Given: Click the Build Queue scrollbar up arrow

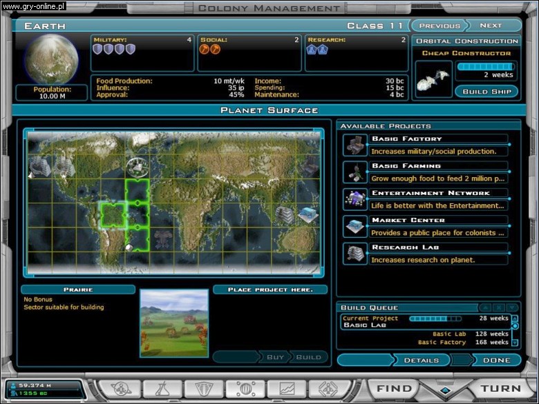Looking at the screenshot, I should click(515, 319).
